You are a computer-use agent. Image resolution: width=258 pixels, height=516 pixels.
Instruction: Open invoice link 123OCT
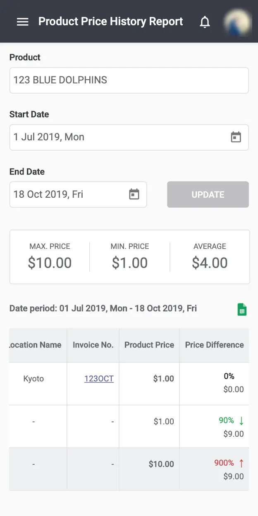point(99,379)
